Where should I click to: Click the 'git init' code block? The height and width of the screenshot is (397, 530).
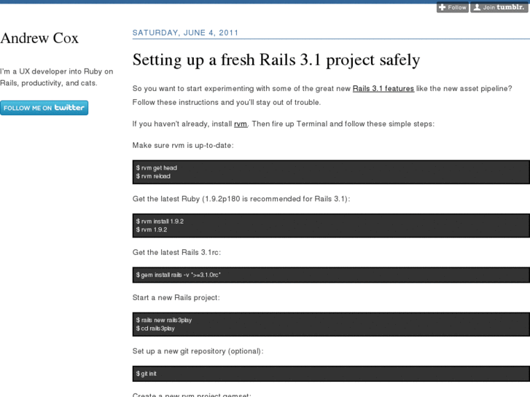tap(330, 374)
